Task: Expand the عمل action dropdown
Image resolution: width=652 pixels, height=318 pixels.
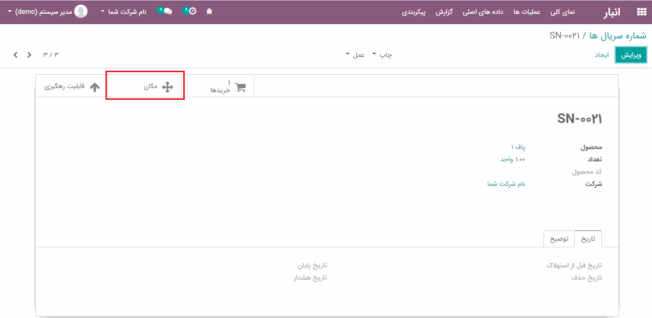Action: pos(355,55)
